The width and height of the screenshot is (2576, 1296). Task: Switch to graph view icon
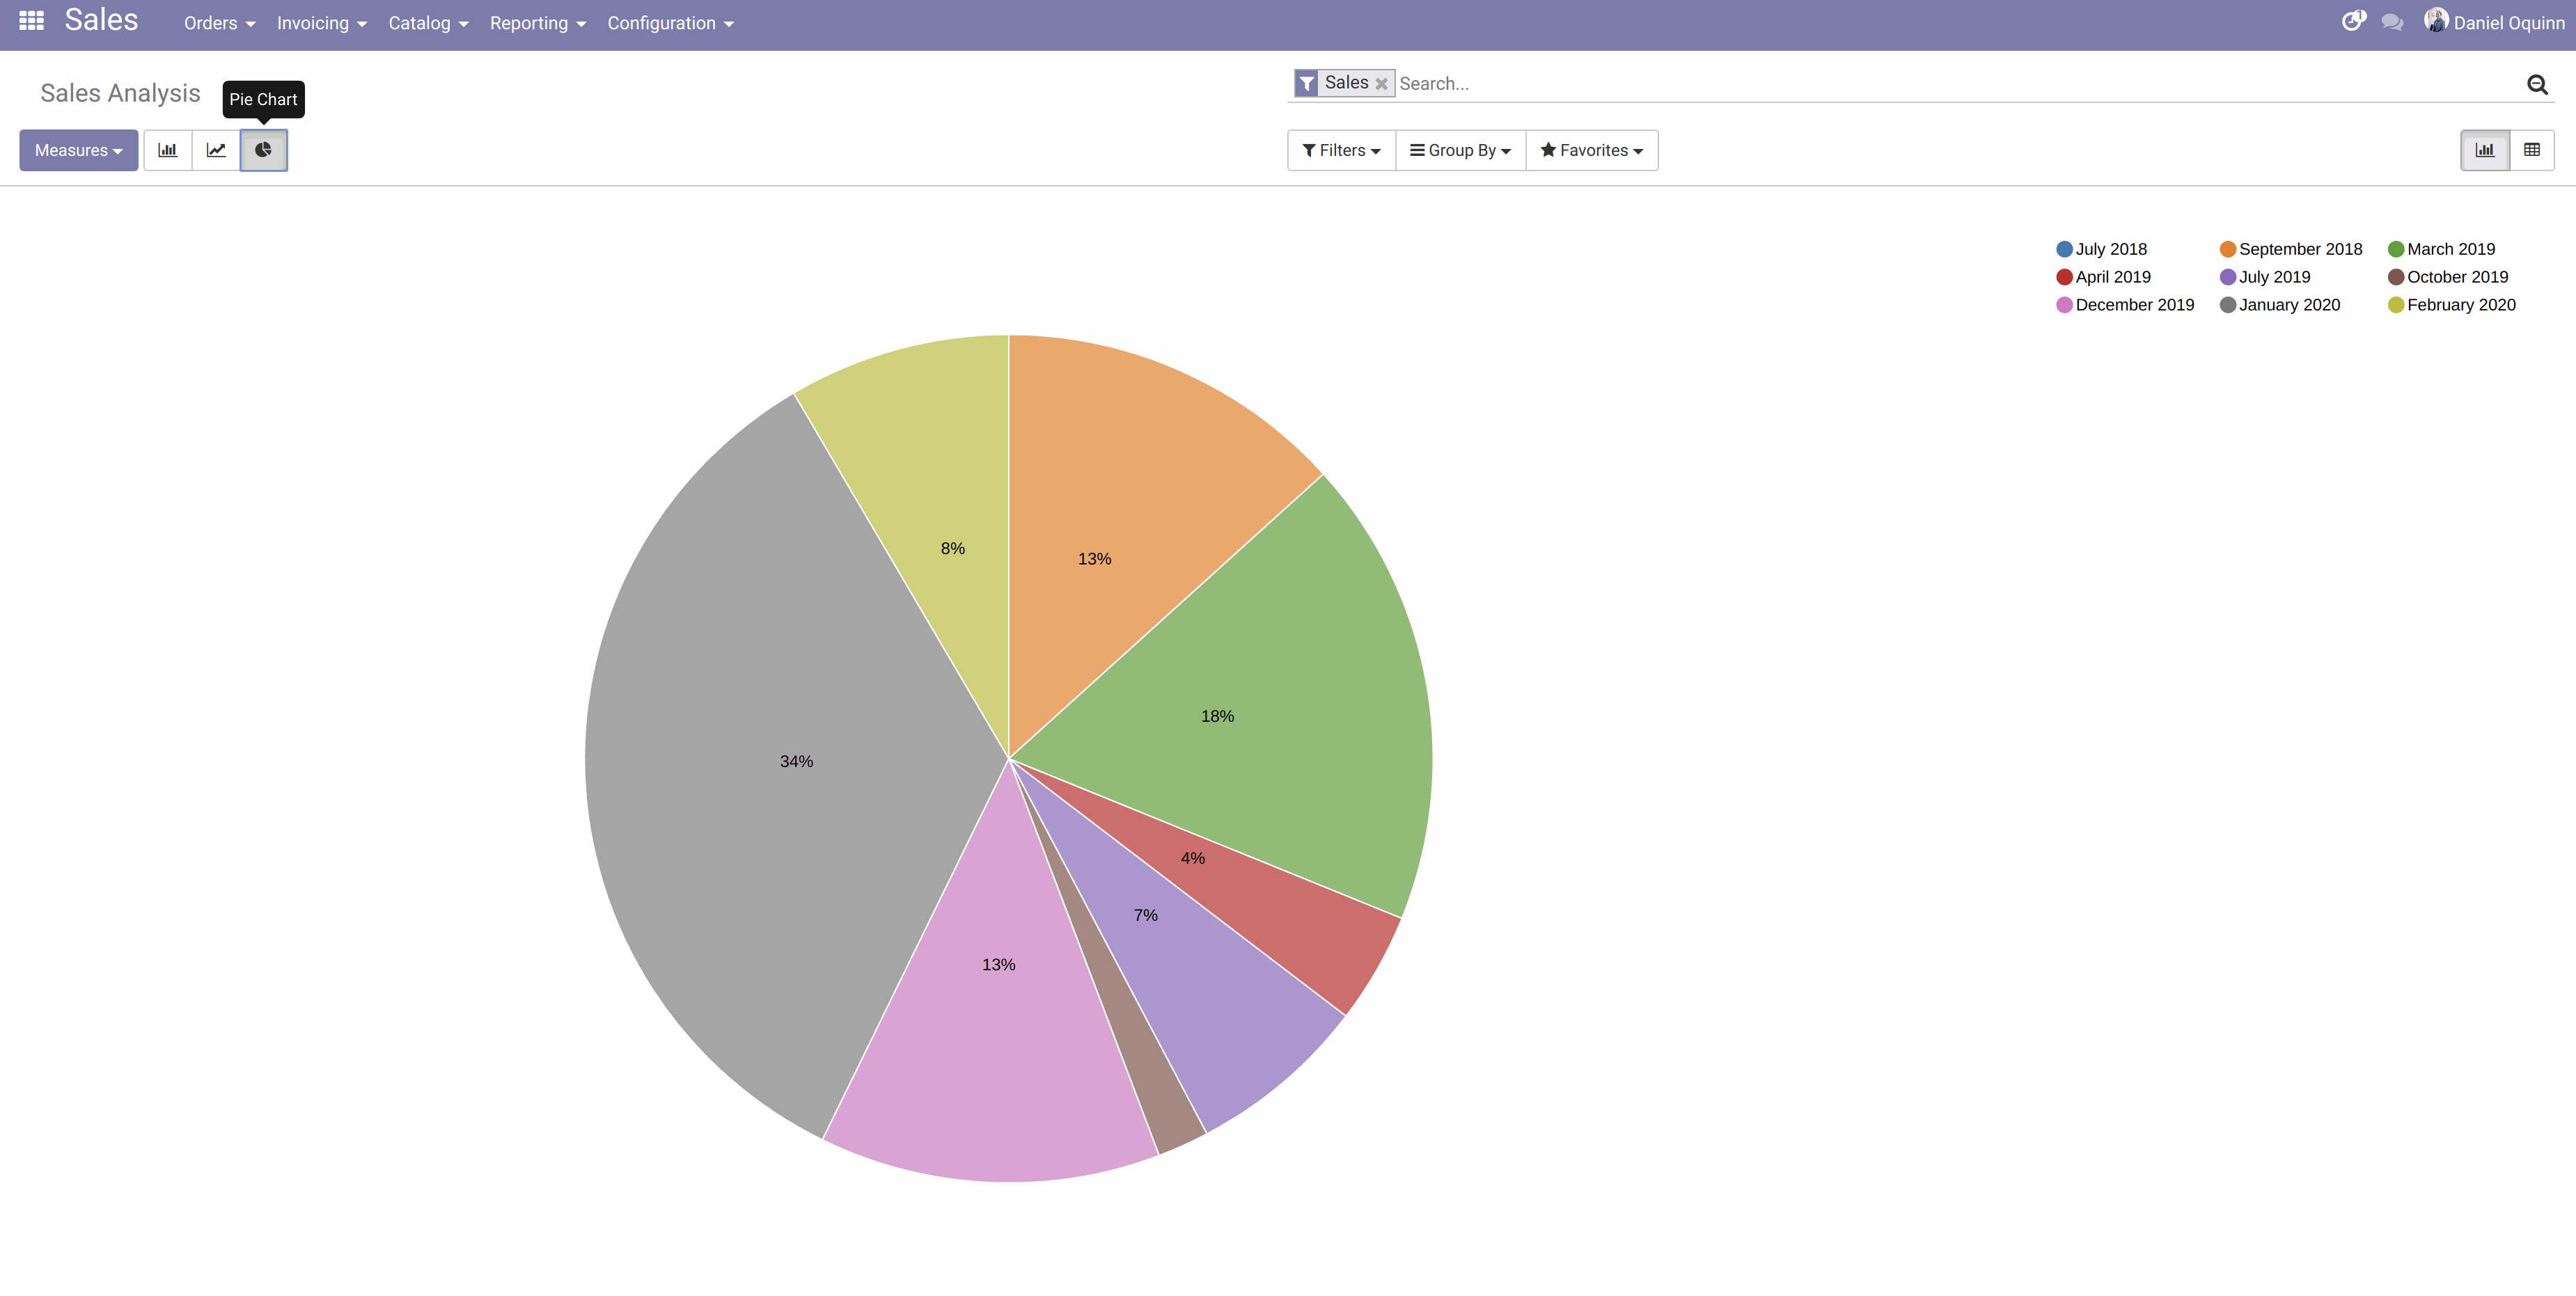click(x=2485, y=150)
